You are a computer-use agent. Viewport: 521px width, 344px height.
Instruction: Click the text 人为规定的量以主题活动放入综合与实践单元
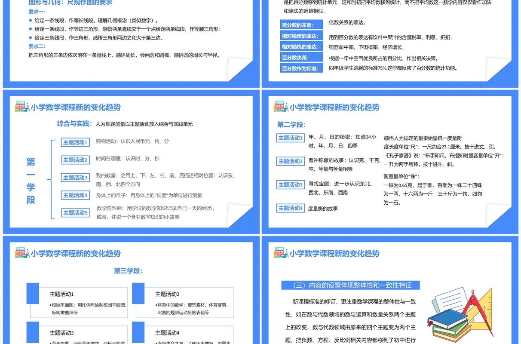144,124
